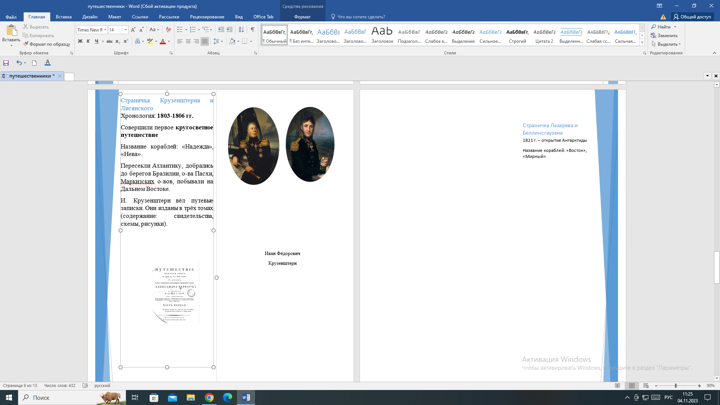Align paragraph text left
Image resolution: width=720 pixels, height=405 pixels.
180,41
